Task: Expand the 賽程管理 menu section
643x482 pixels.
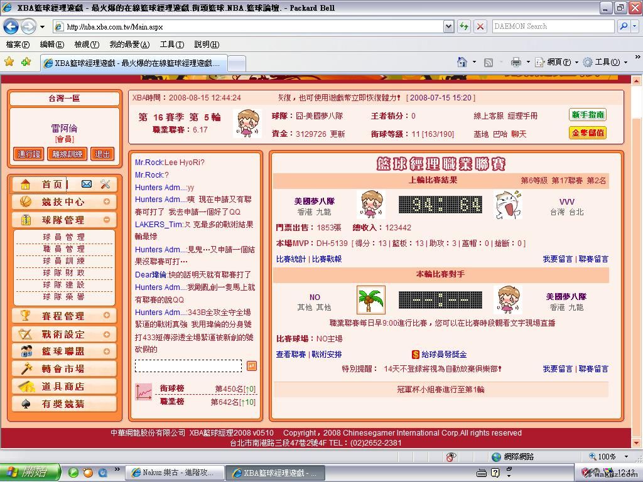Action: (x=107, y=315)
